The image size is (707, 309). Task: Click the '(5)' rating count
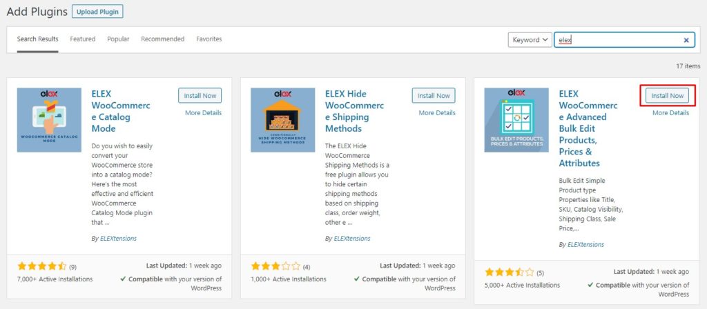click(540, 273)
